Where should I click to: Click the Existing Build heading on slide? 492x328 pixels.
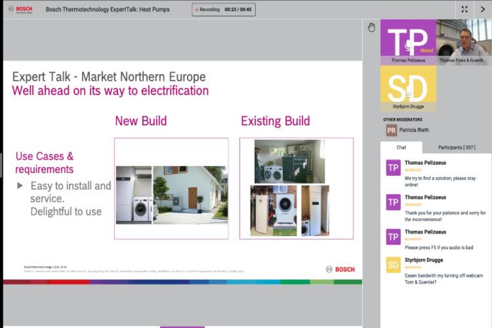pyautogui.click(x=276, y=121)
